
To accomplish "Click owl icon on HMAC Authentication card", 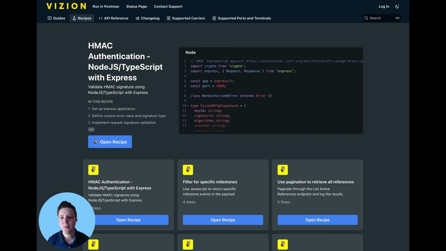I will pyautogui.click(x=93, y=170).
